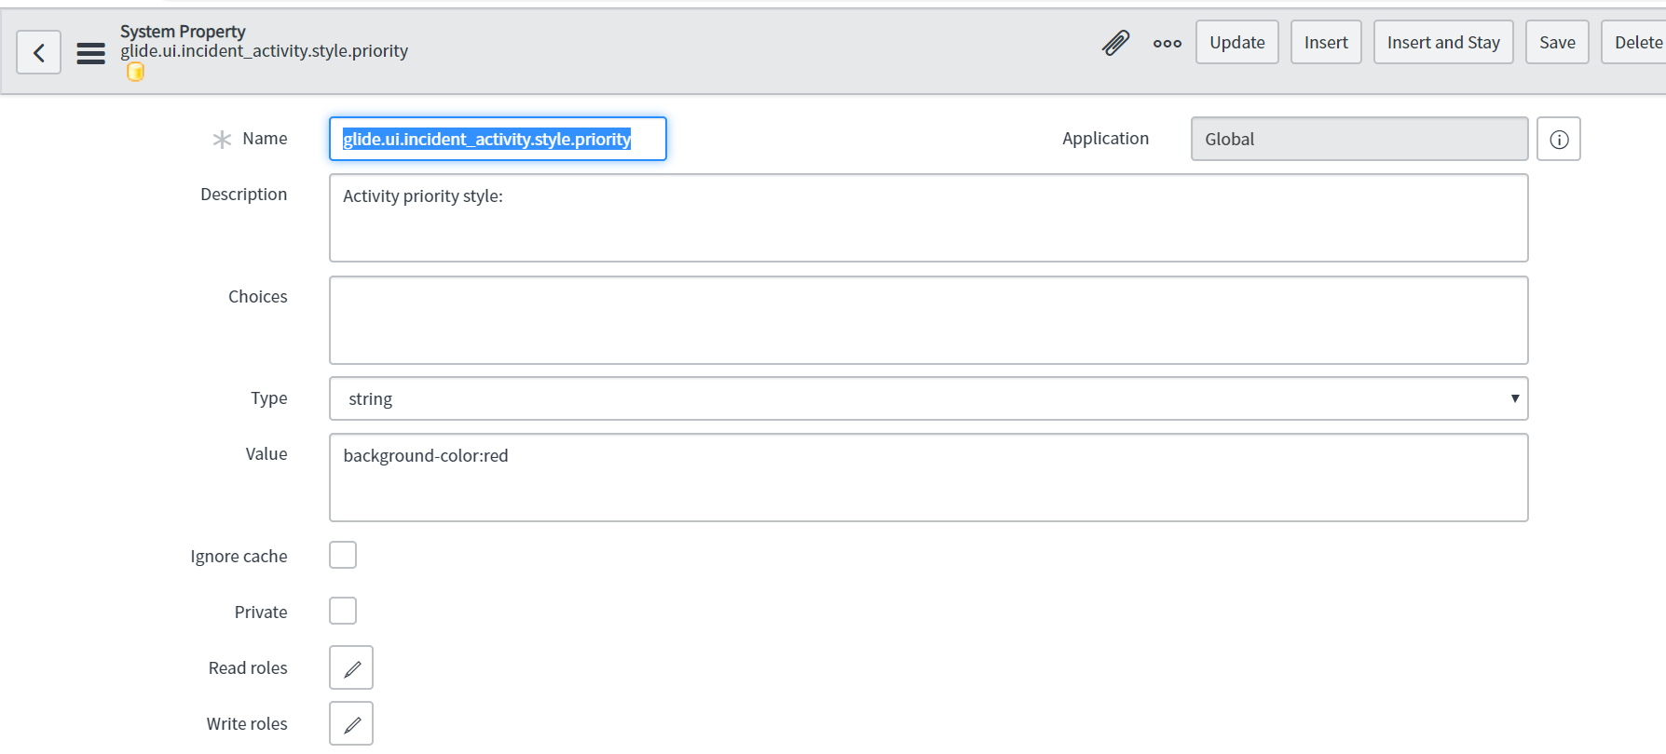Focus the Name input field
Viewport: 1666px width, 754px height.
(x=498, y=139)
